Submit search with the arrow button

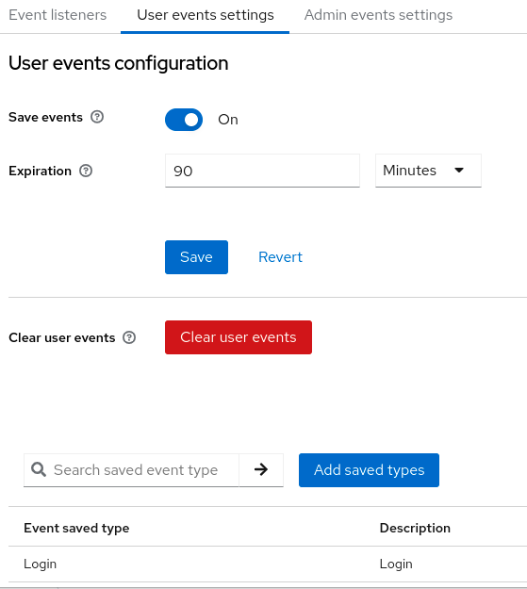(261, 469)
